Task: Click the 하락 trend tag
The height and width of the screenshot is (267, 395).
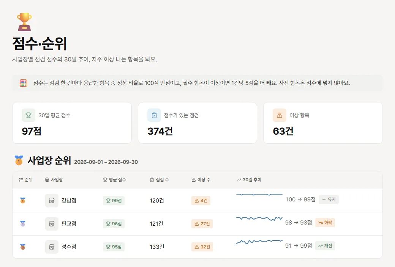Action: coord(325,223)
